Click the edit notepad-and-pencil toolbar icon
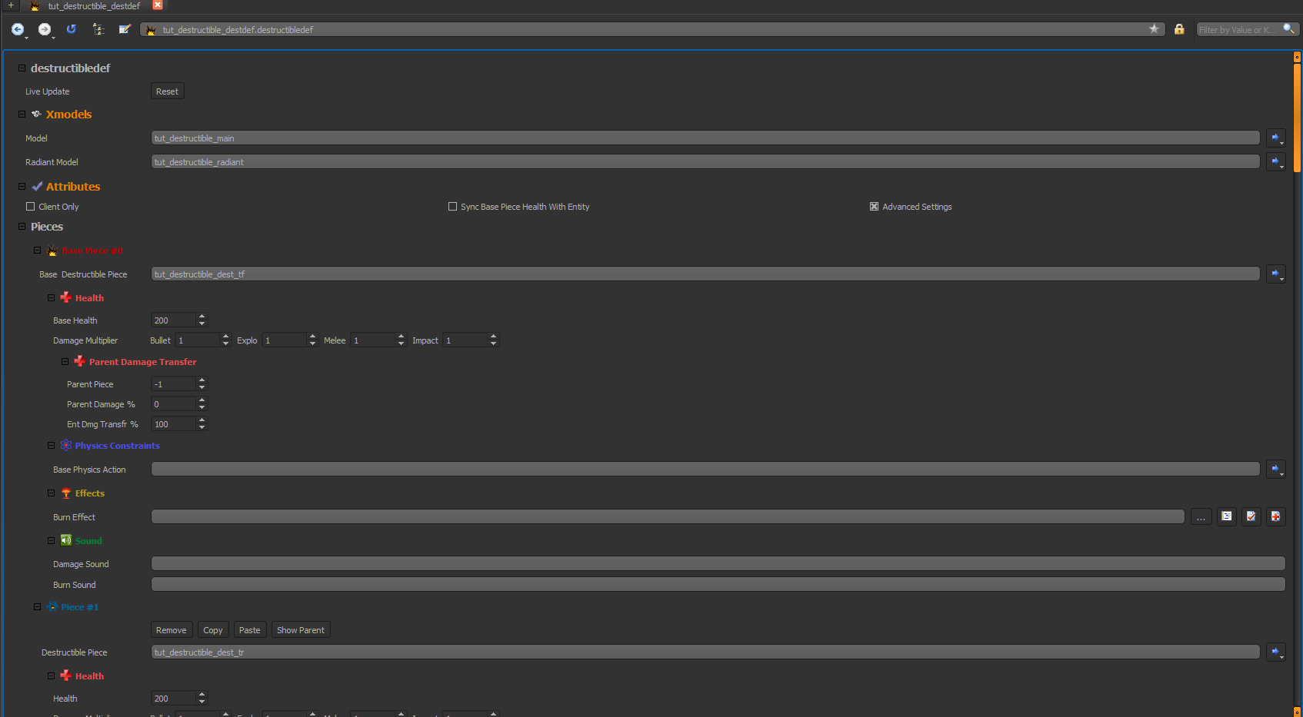Image resolution: width=1303 pixels, height=717 pixels. click(x=125, y=29)
